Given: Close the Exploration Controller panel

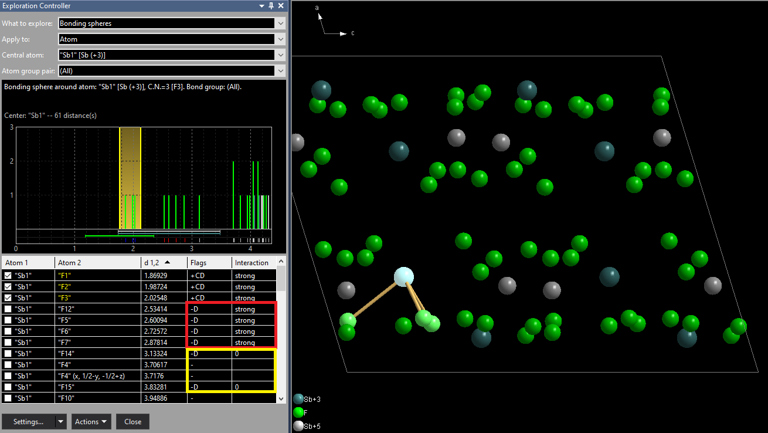Looking at the screenshot, I should tap(281, 6).
